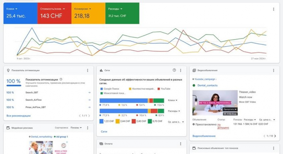Click help icon beside Показатель оптимизации heading
Image resolution: width=283 pixels, height=154 pixels.
pos(61,79)
